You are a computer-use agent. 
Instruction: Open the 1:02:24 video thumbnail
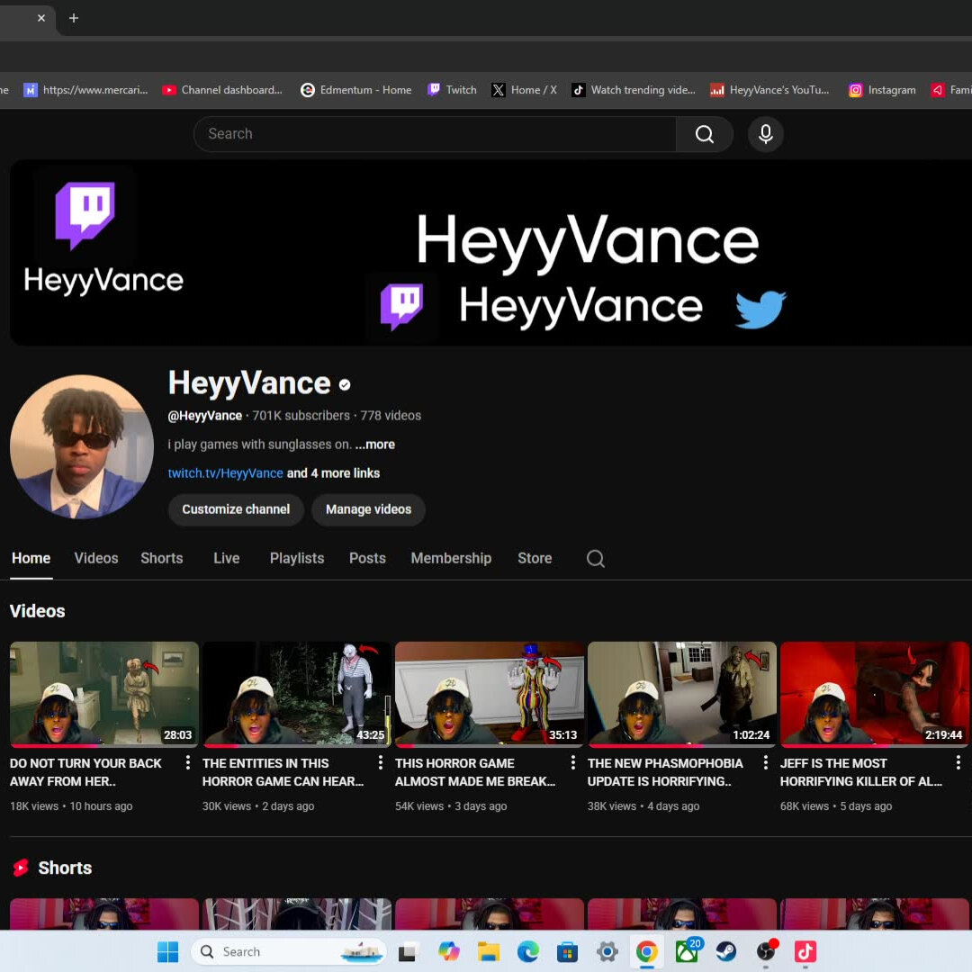click(682, 694)
